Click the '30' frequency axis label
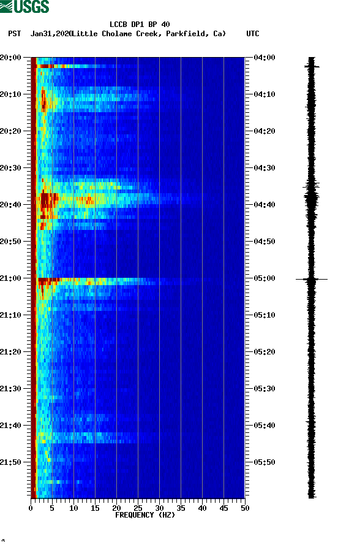The width and height of the screenshot is (338, 547). coord(159,508)
